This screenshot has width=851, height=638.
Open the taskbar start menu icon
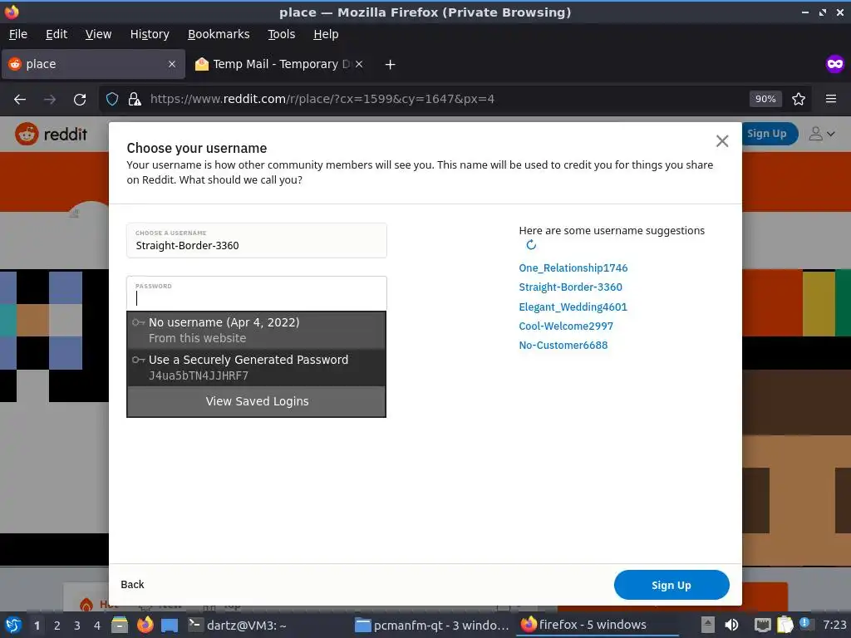coord(12,625)
